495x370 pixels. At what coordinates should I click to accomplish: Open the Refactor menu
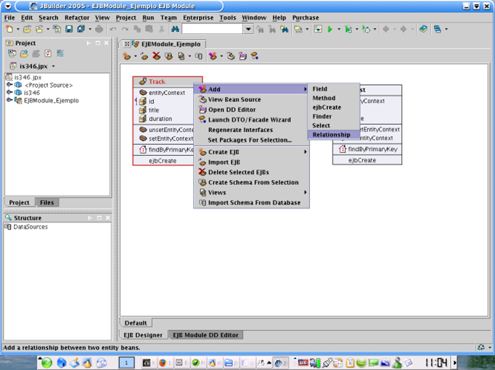pyautogui.click(x=77, y=18)
